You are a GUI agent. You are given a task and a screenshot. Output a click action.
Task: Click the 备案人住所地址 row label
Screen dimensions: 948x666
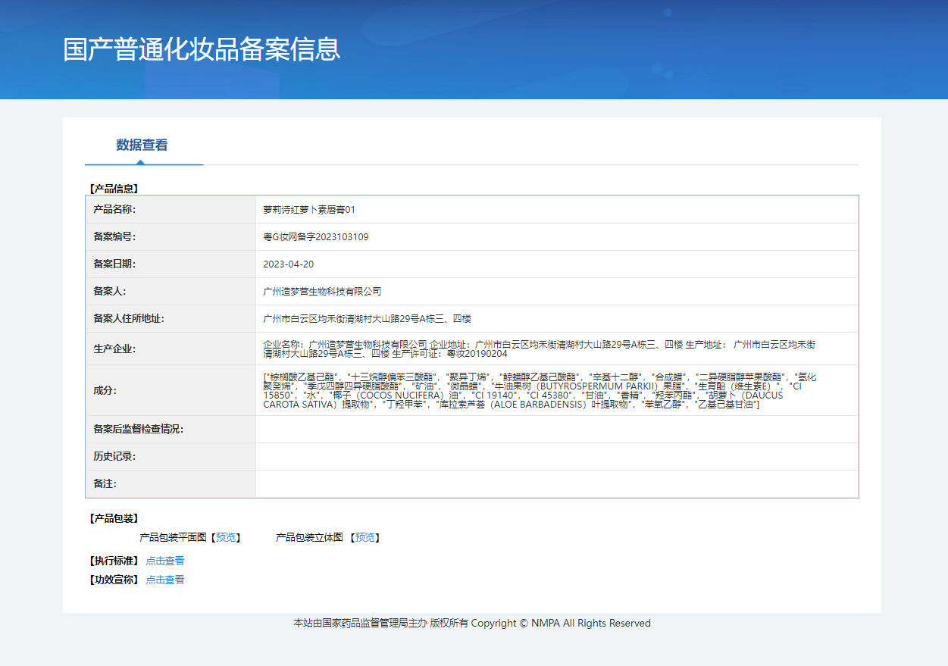click(x=129, y=318)
